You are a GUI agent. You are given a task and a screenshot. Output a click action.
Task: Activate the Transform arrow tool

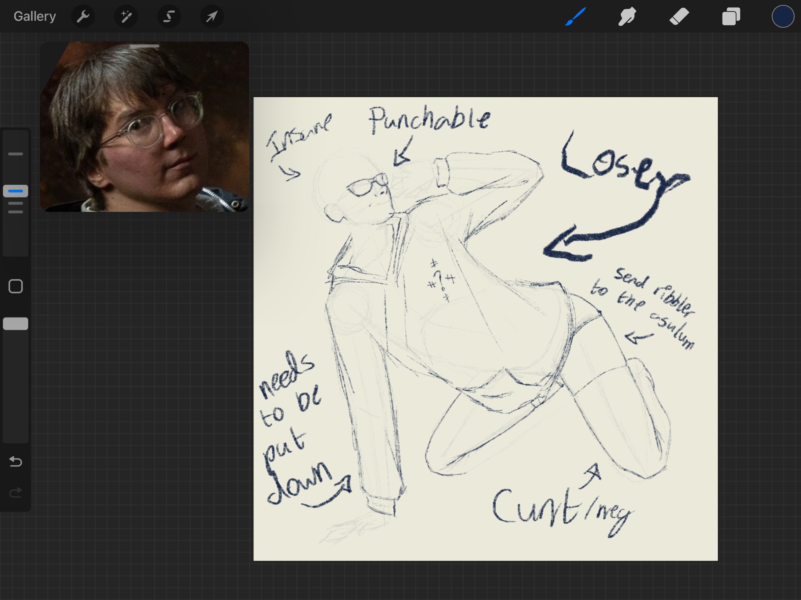point(212,16)
